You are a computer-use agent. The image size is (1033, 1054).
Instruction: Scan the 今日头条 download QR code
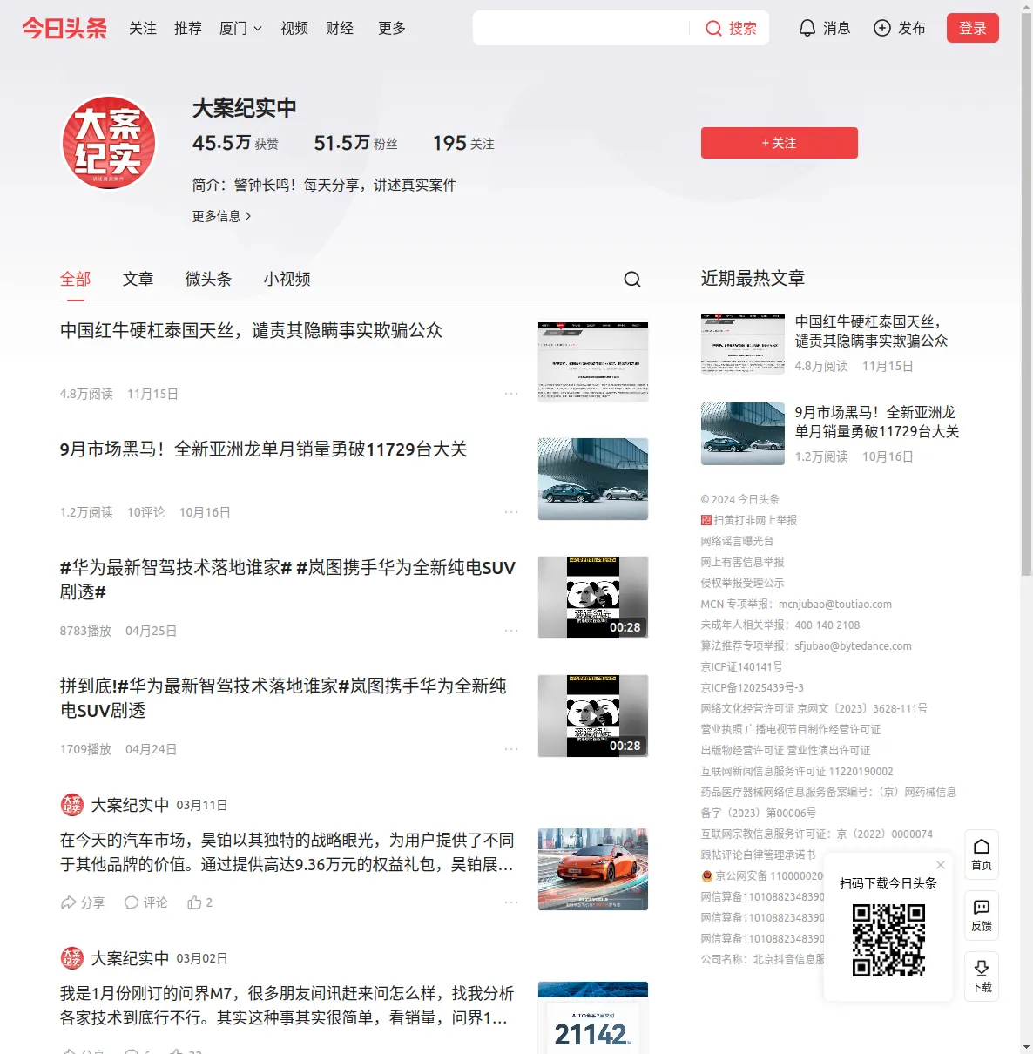888,940
